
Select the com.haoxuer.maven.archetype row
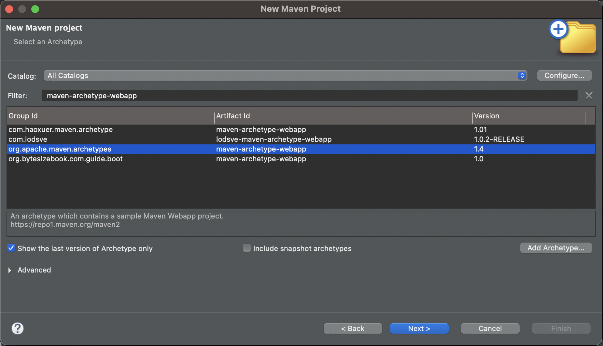[301, 129]
